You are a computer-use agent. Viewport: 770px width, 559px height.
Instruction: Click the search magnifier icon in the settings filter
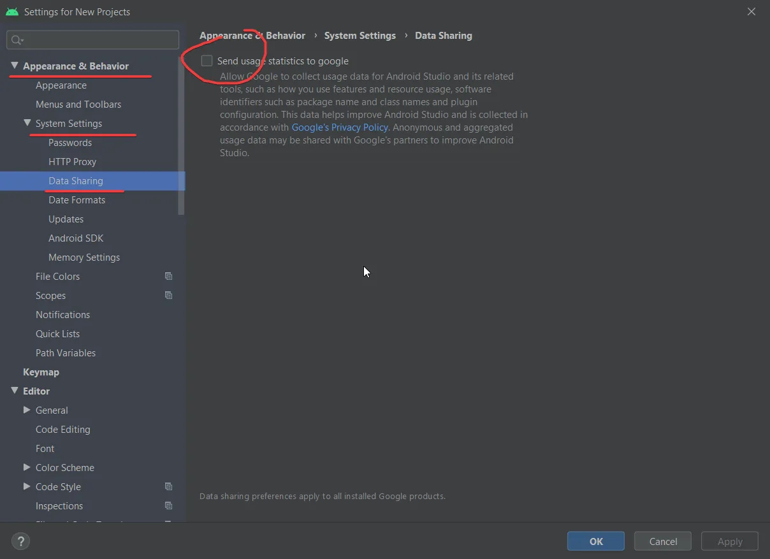pyautogui.click(x=17, y=40)
